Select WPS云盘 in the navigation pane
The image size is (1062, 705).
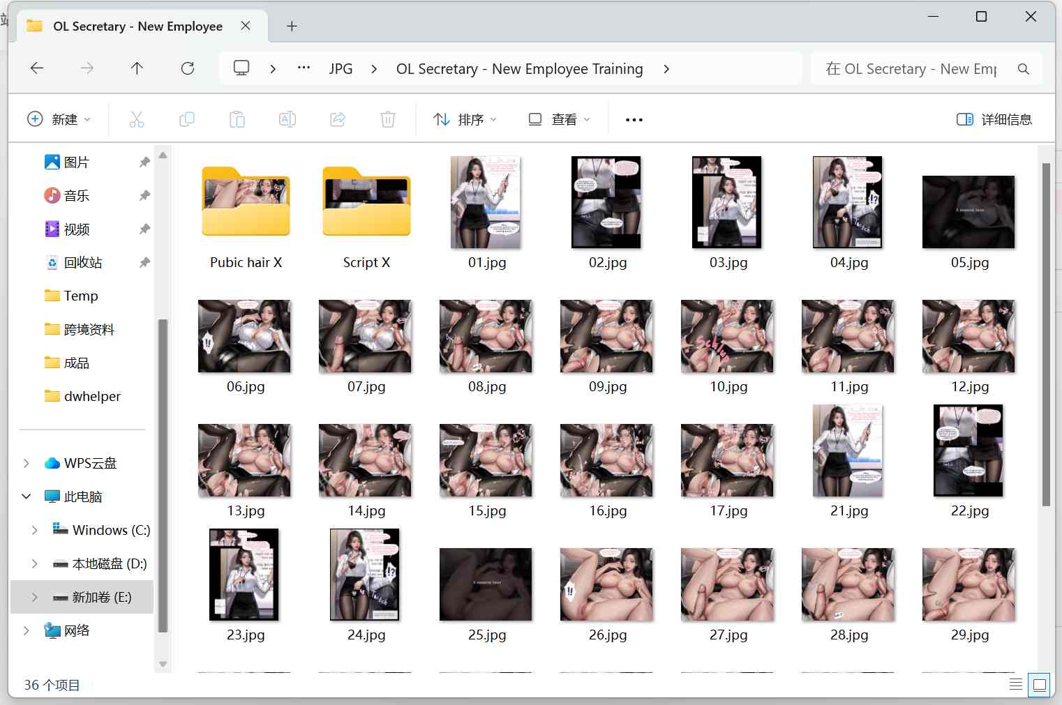90,464
